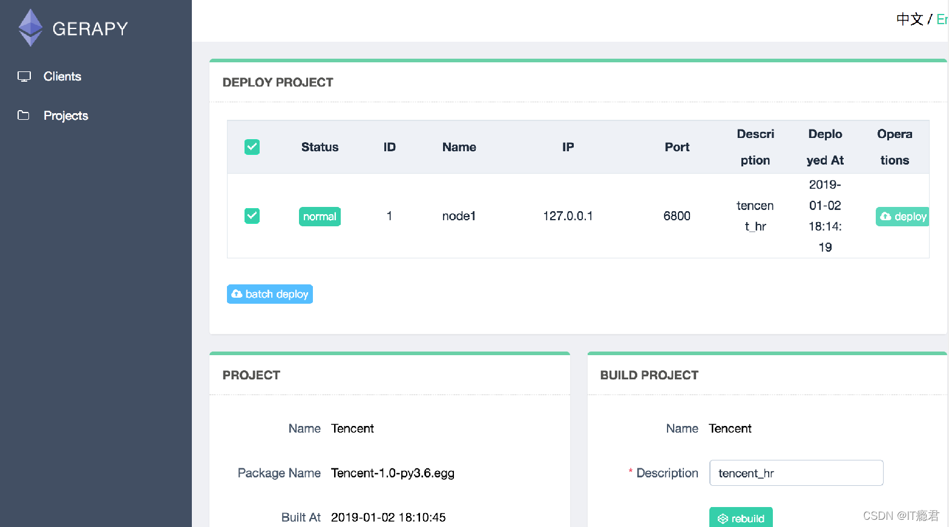
Task: Click the deploy button for node1
Action: click(x=902, y=217)
